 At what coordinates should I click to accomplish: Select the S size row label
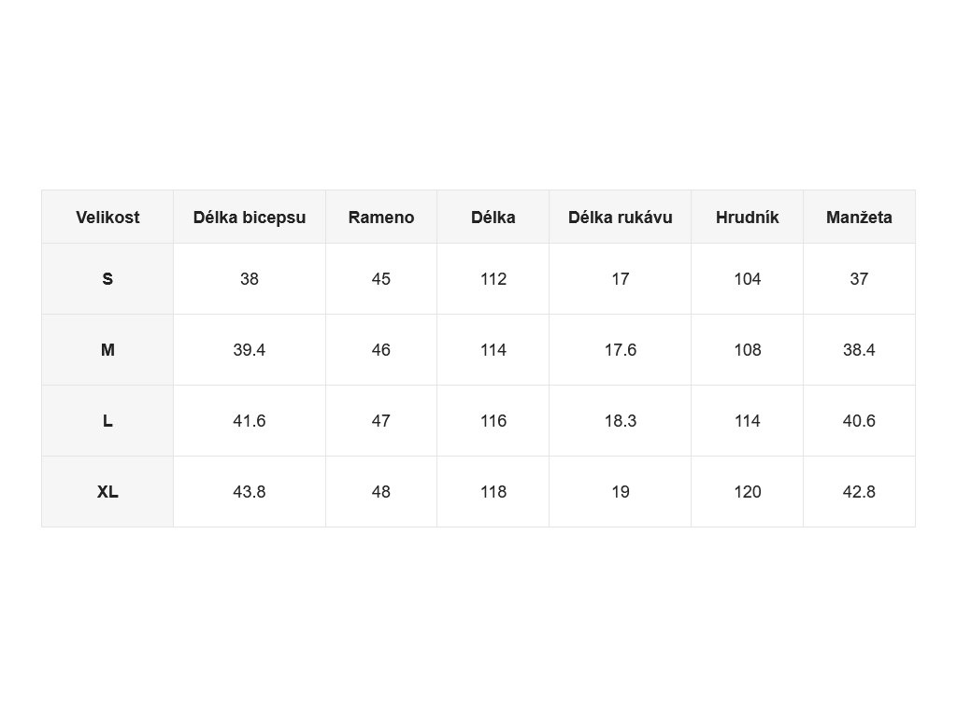tap(107, 279)
